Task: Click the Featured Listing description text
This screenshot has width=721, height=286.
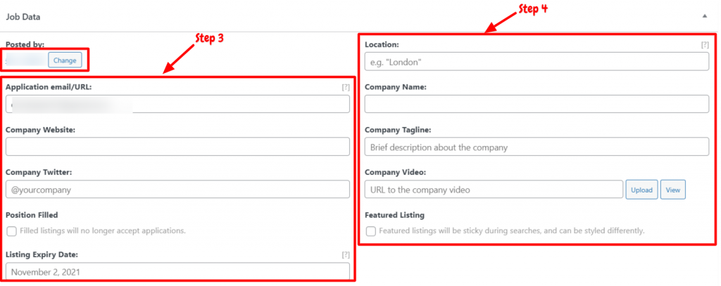Action: coord(512,231)
